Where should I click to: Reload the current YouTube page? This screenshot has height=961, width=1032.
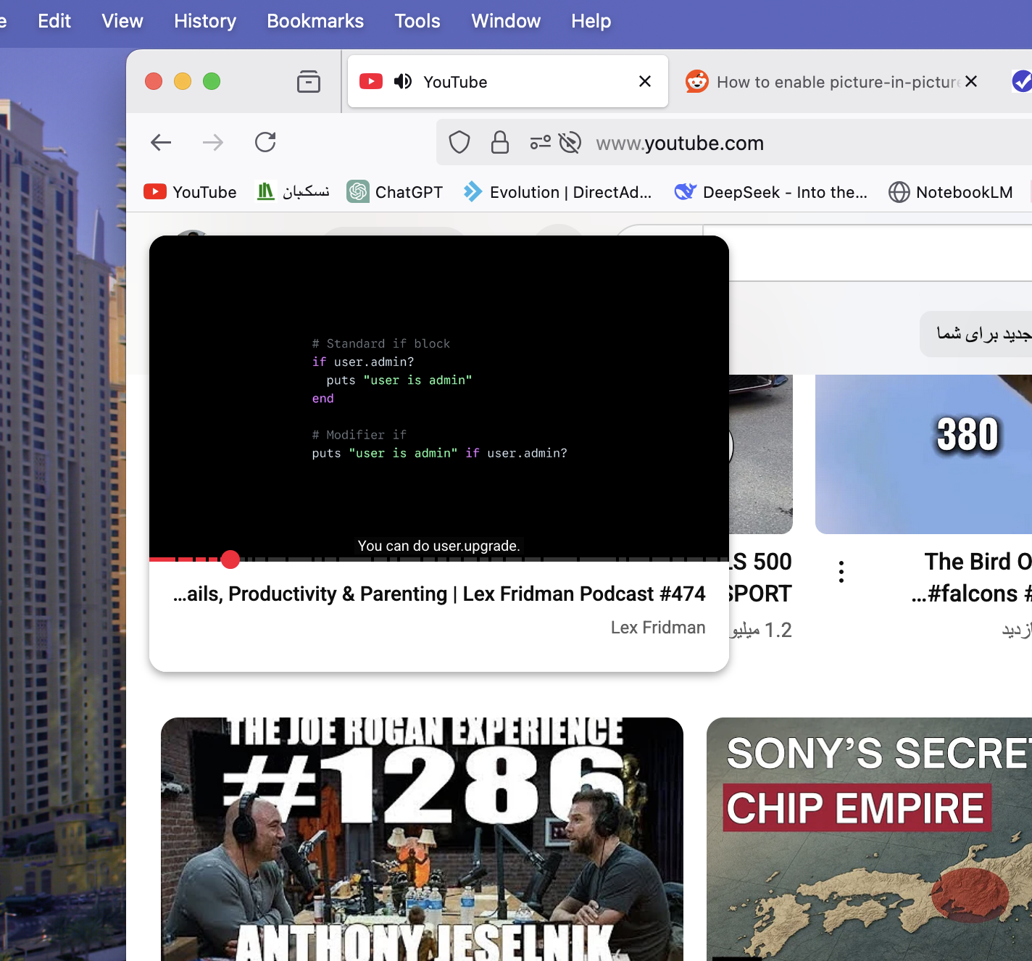point(265,142)
